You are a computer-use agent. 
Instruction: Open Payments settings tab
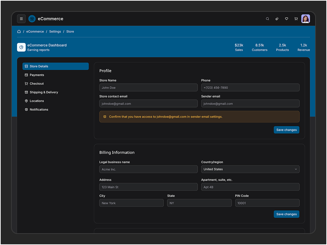point(55,75)
